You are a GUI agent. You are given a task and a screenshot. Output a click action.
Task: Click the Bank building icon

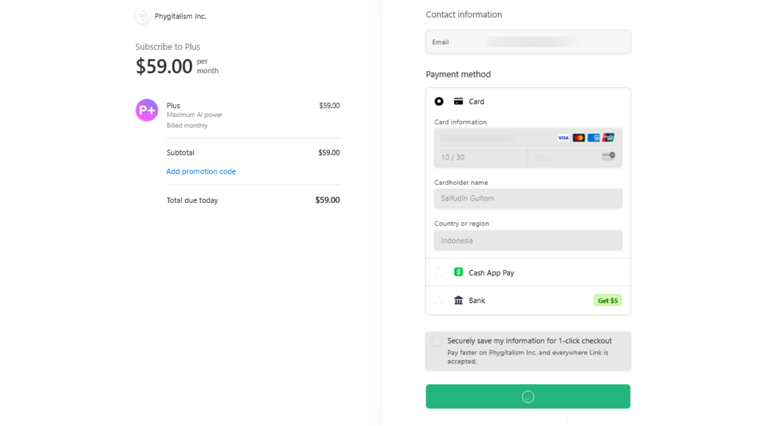point(458,300)
